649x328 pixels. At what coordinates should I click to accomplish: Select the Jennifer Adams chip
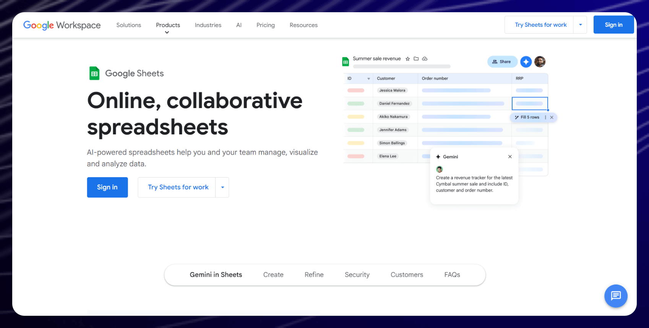click(x=393, y=130)
